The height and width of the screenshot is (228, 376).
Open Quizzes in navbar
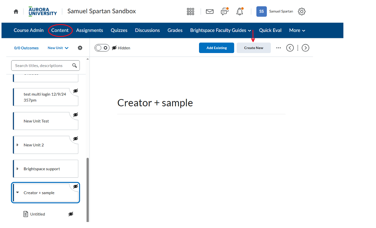119,30
